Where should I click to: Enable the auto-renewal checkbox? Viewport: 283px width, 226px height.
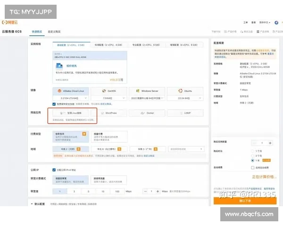tap(253, 168)
